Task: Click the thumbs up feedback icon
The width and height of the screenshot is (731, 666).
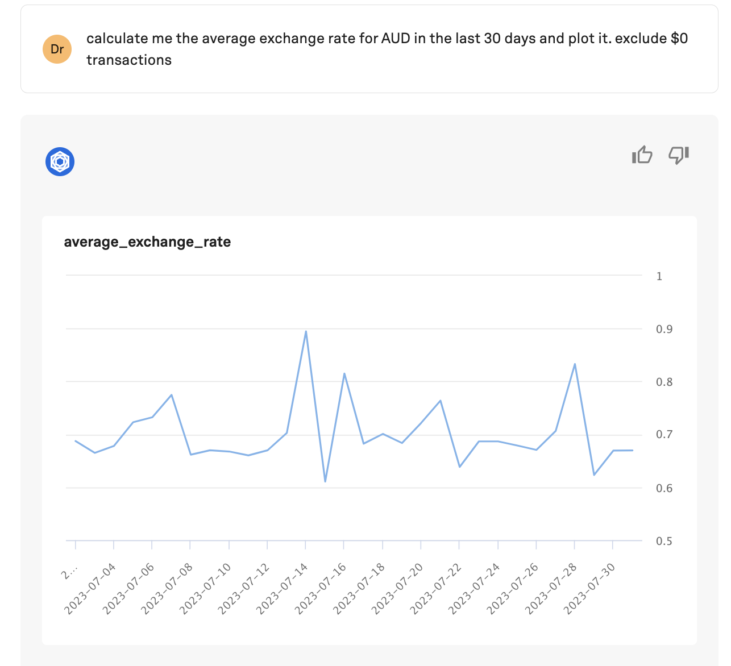Action: click(x=642, y=155)
